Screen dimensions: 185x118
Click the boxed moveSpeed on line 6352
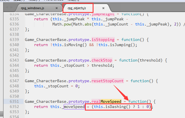[x=74, y=107]
